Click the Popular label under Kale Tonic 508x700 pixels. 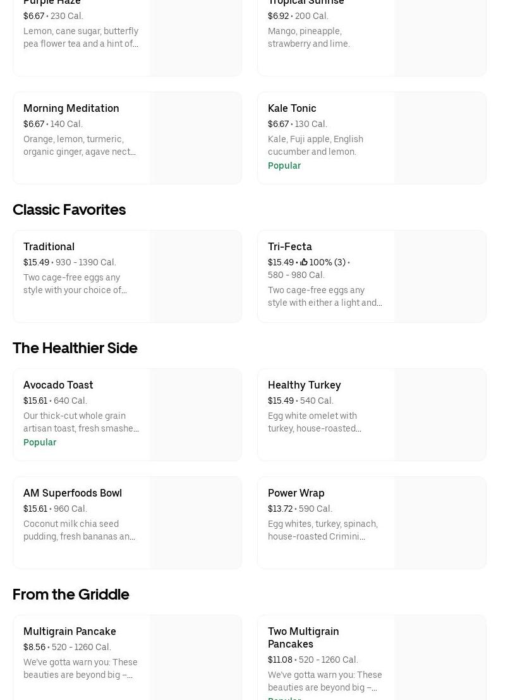point(284,166)
